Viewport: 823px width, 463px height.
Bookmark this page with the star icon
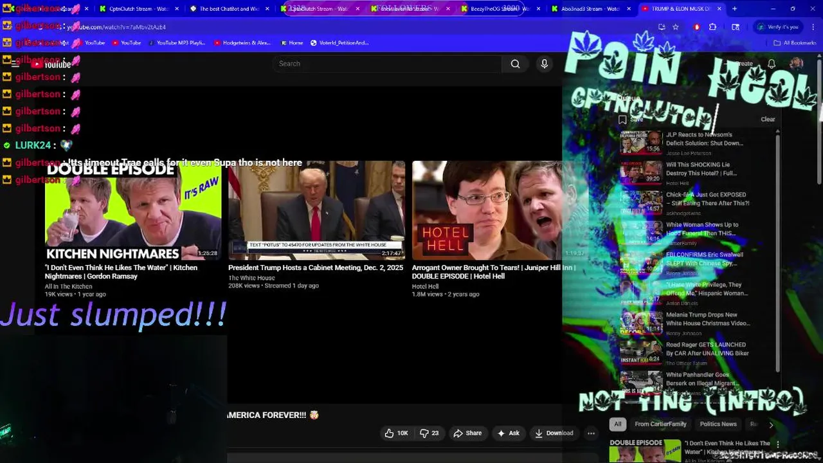(x=676, y=27)
